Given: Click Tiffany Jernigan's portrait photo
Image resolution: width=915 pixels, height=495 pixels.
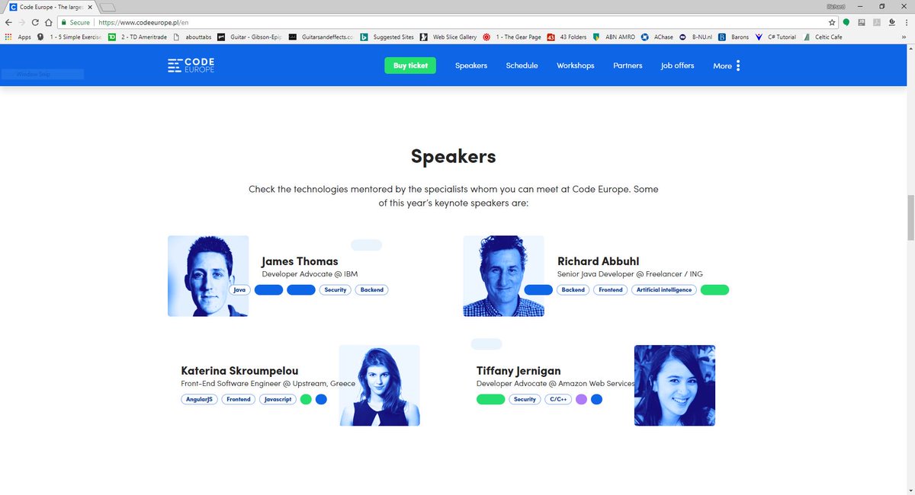Looking at the screenshot, I should (675, 385).
